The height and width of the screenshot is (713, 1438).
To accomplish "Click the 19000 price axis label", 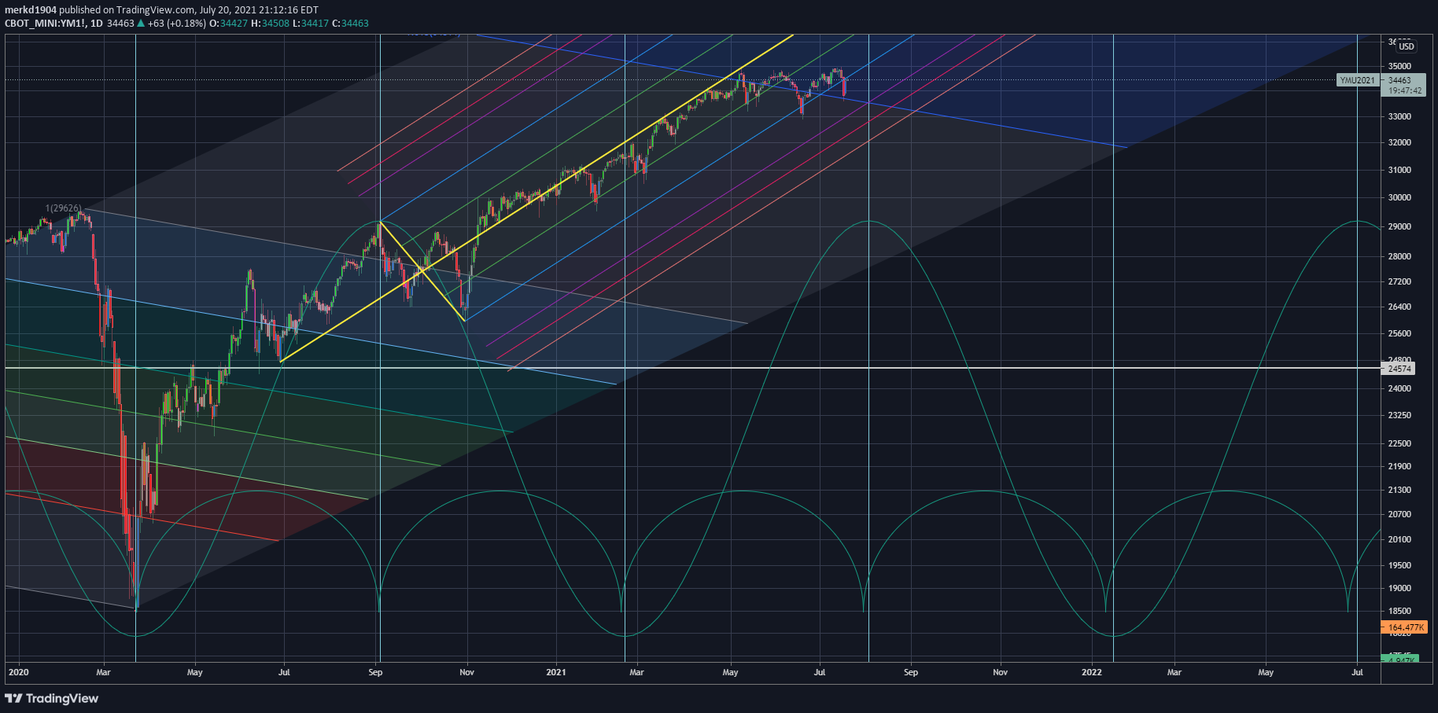I will point(1399,588).
